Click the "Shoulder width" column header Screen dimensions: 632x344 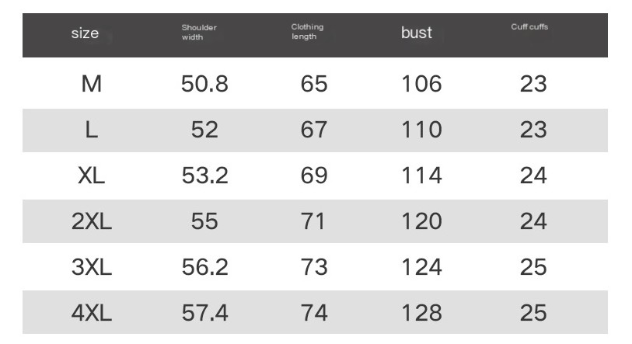(x=199, y=33)
